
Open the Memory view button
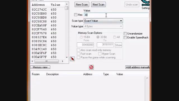coord(40,67)
